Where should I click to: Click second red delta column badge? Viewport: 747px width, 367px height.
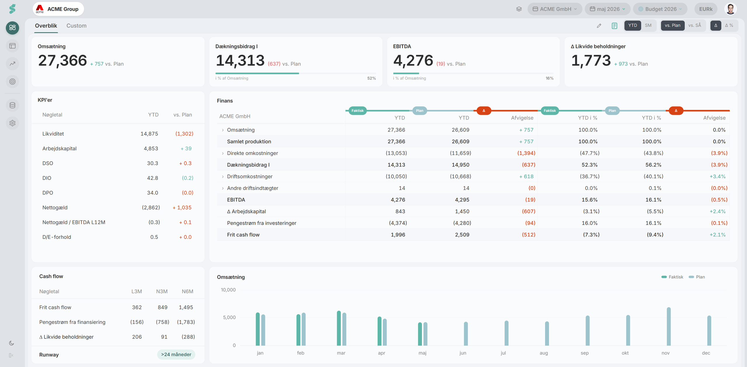click(x=676, y=111)
